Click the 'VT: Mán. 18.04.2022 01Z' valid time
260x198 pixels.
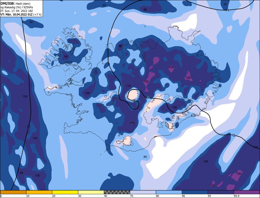(16, 15)
